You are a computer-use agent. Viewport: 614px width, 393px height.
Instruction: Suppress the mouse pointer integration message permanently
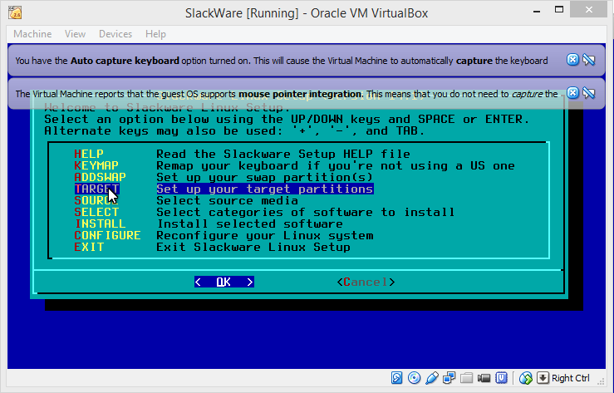click(x=589, y=93)
